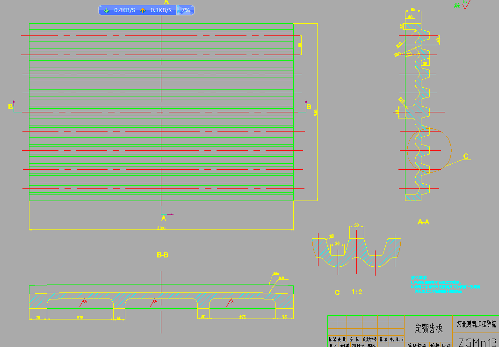The image size is (499, 347).
Task: Click the 河北建筑工程学院 title block cell
Action: [x=476, y=324]
